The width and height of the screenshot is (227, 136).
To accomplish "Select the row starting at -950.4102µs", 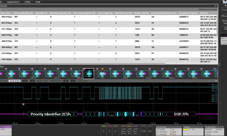I will pyautogui.click(x=108, y=18).
